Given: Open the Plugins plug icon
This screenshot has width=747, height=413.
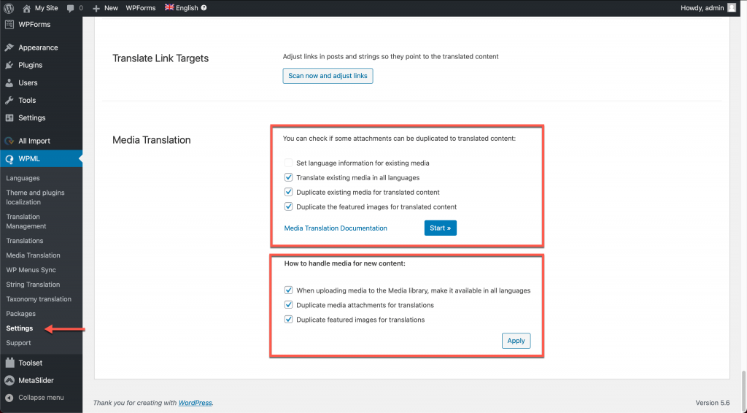Looking at the screenshot, I should (x=9, y=65).
